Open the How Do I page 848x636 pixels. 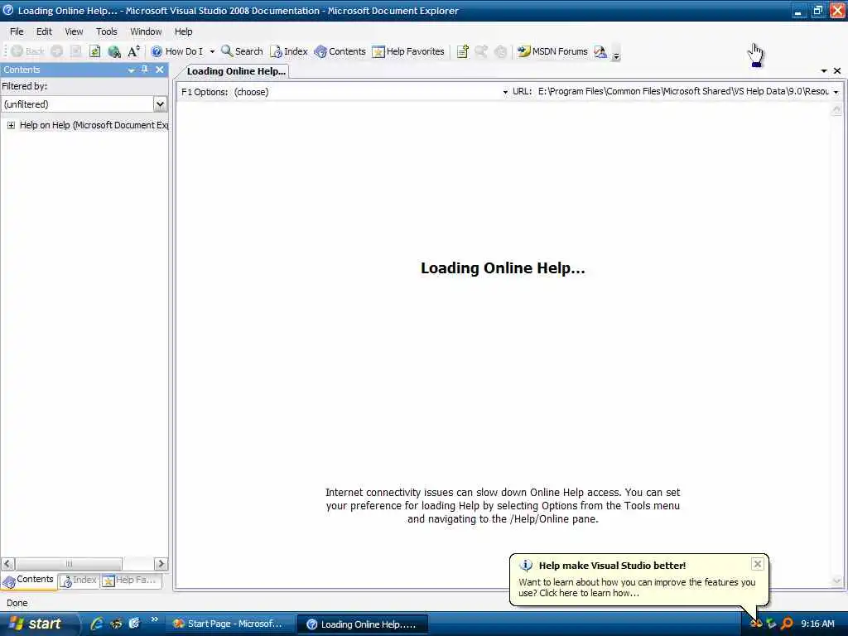tap(177, 51)
